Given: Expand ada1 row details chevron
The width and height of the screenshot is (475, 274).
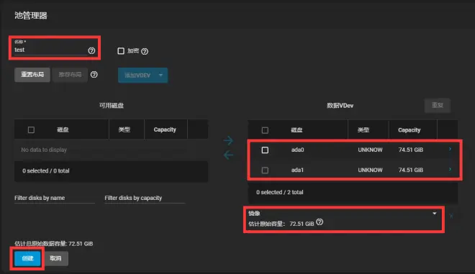Looking at the screenshot, I should click(x=450, y=169).
